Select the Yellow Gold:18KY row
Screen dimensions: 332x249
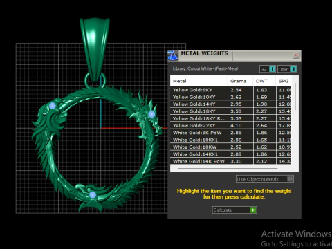coord(230,111)
